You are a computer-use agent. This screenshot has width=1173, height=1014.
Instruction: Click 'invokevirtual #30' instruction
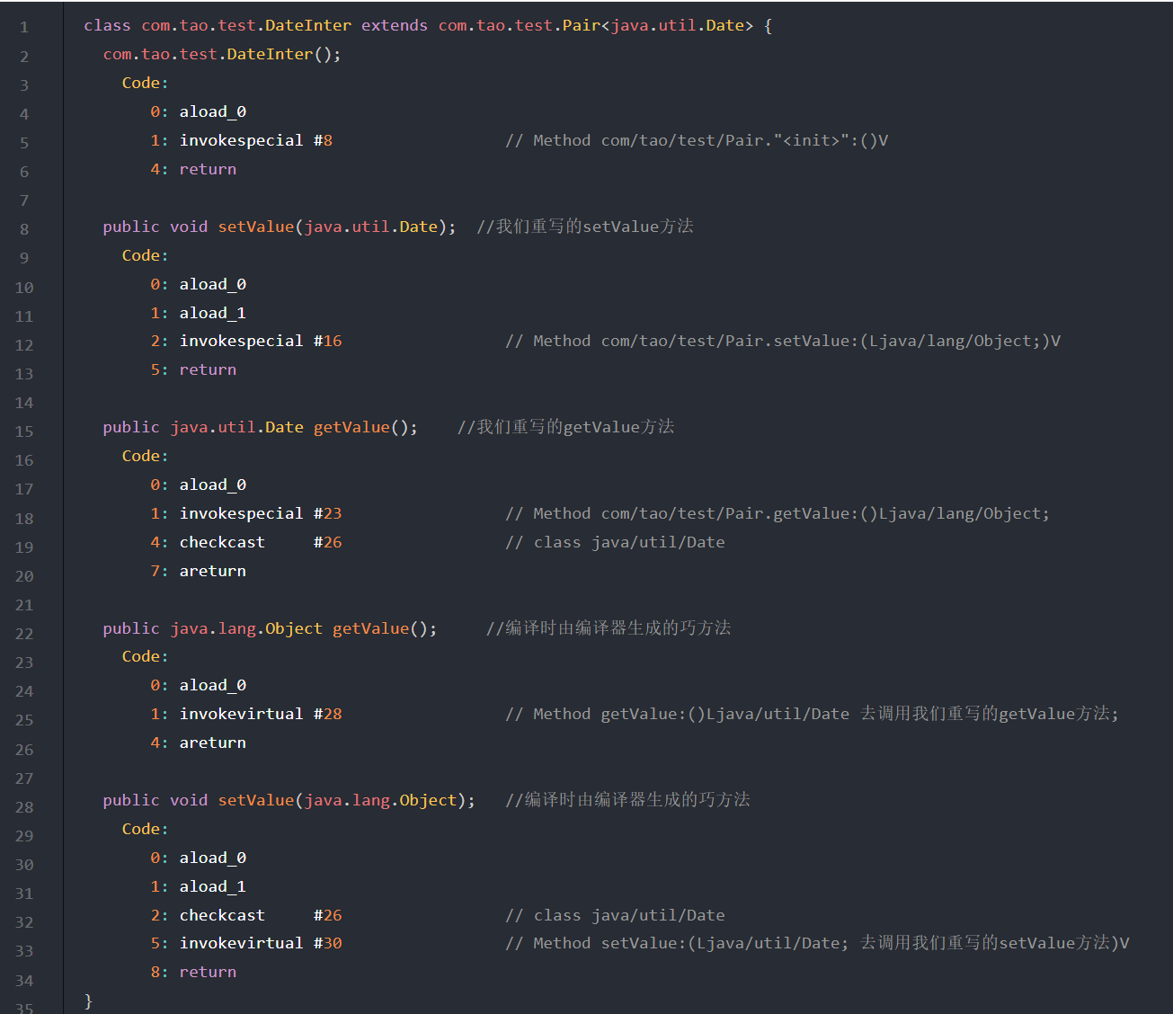tap(261, 944)
